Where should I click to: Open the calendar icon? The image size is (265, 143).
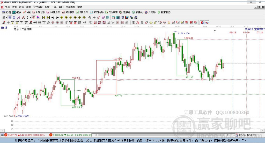click(x=113, y=18)
